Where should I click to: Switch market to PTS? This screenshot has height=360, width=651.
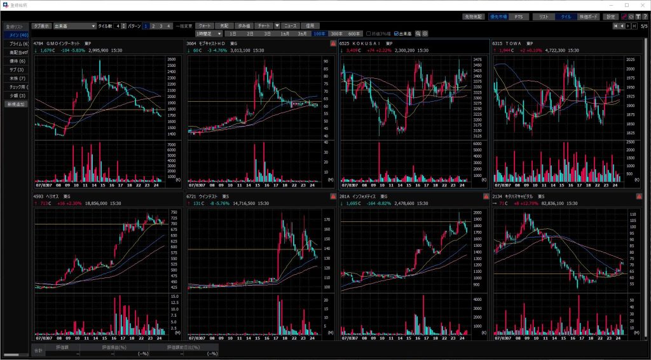coord(519,17)
